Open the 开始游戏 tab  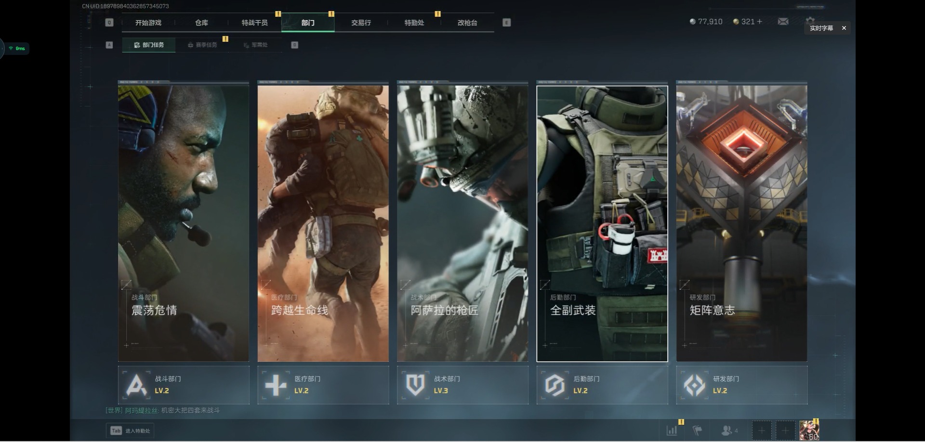[x=148, y=23]
